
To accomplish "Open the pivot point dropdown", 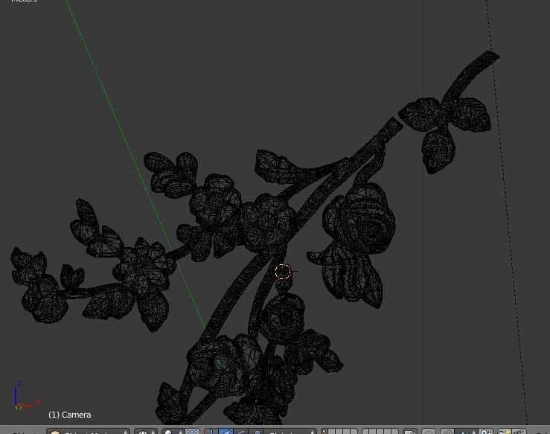I will point(173,432).
